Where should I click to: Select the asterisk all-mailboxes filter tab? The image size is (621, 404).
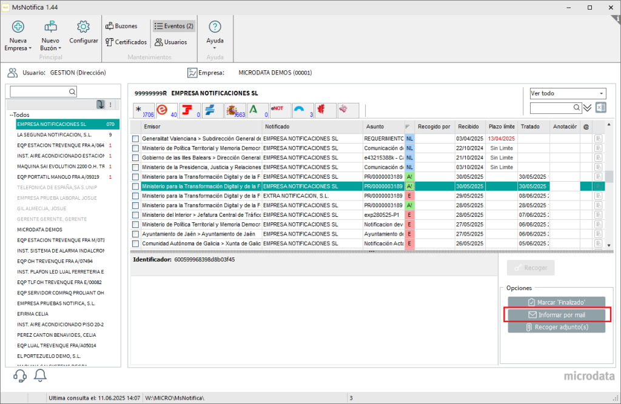(x=144, y=111)
